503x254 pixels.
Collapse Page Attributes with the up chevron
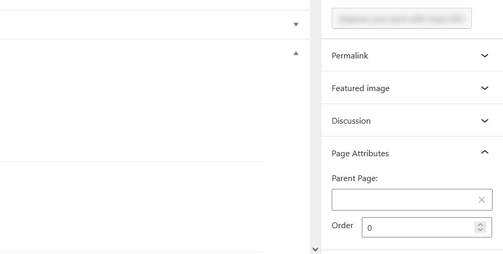tap(485, 153)
